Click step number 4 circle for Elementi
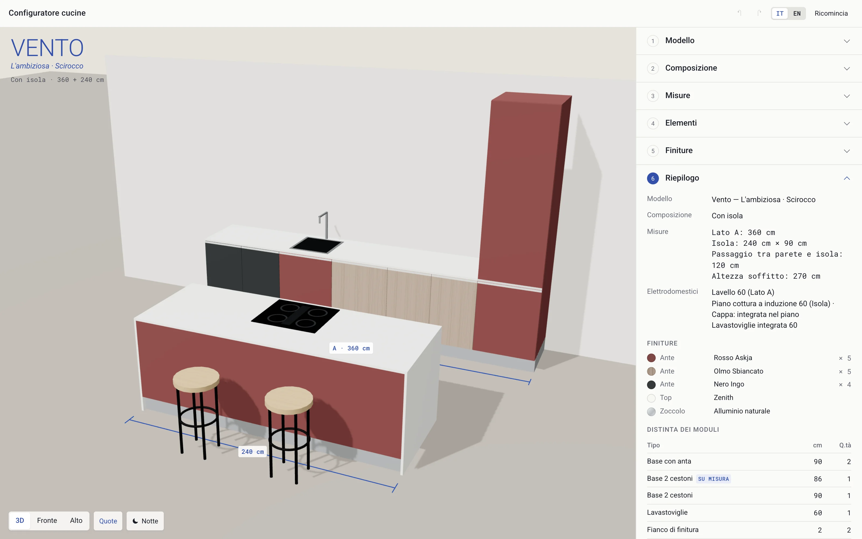The image size is (862, 539). click(652, 123)
